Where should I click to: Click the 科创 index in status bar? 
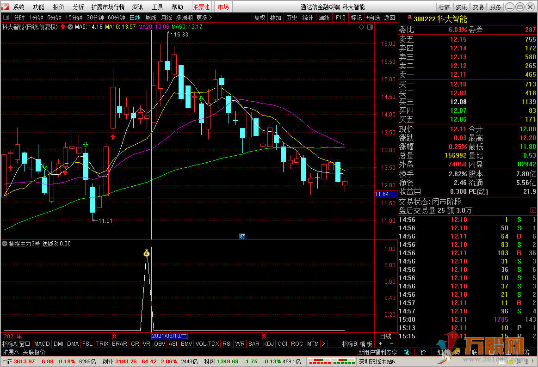coord(210,361)
